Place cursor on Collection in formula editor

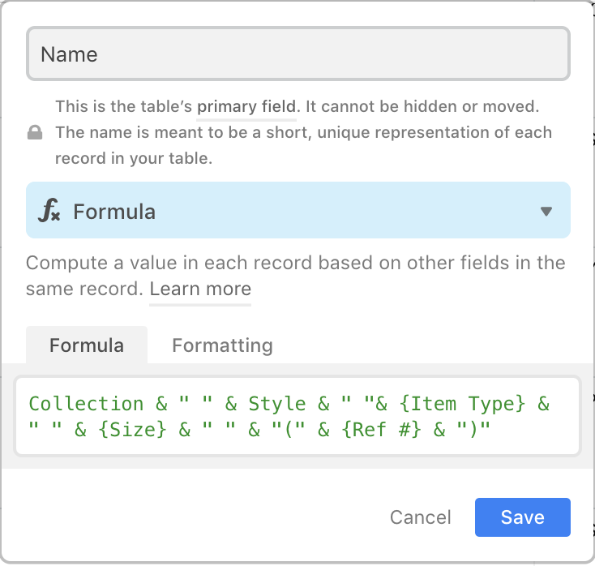pos(87,404)
